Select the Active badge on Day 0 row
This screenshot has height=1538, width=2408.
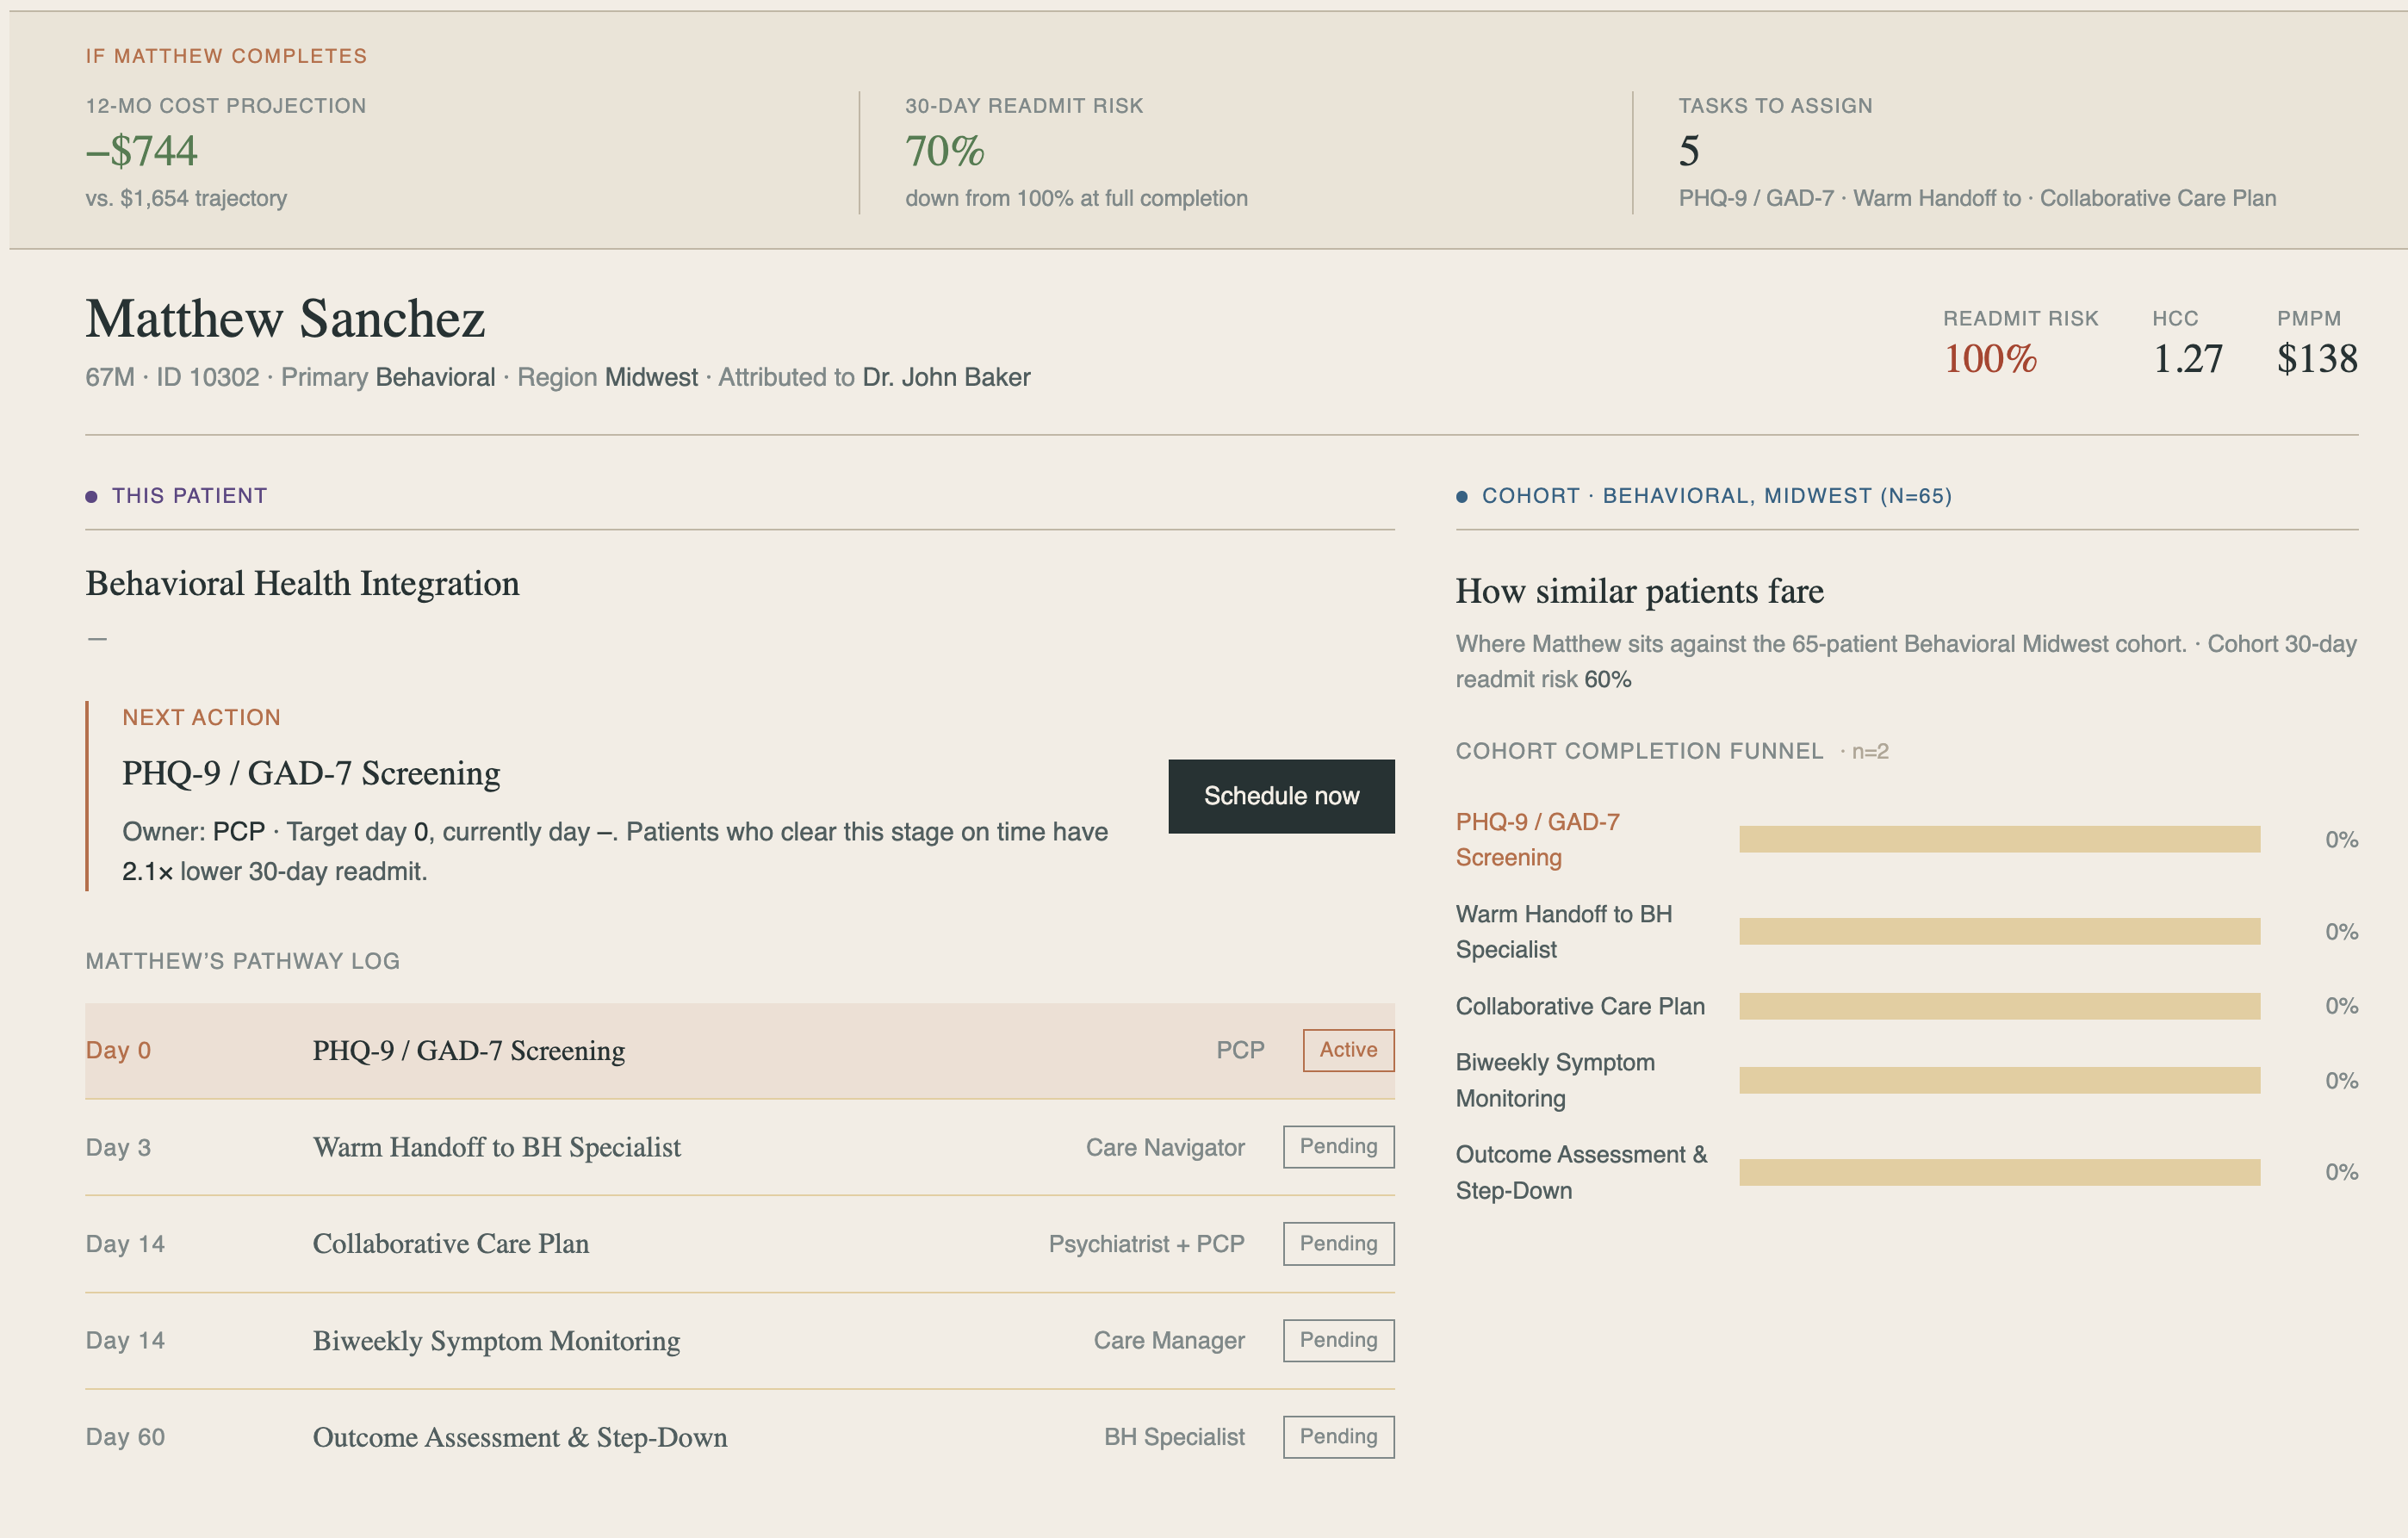(1348, 1050)
